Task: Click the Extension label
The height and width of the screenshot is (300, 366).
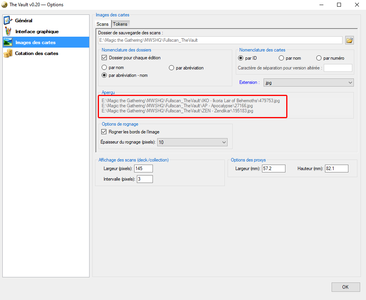Action: 249,82
